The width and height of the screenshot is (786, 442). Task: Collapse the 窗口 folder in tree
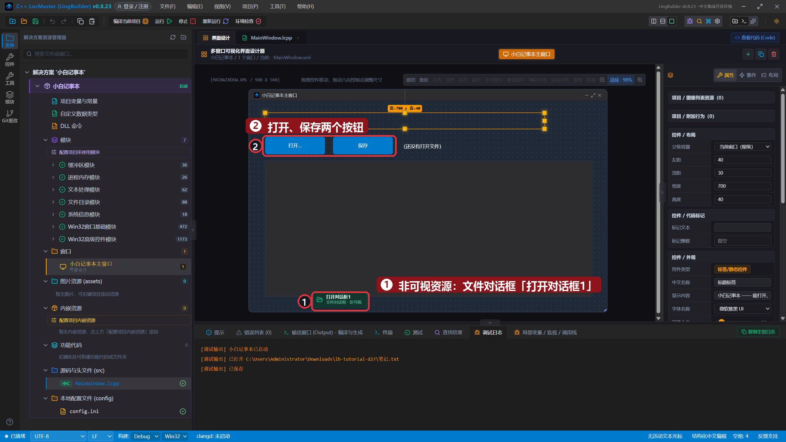[x=45, y=251]
